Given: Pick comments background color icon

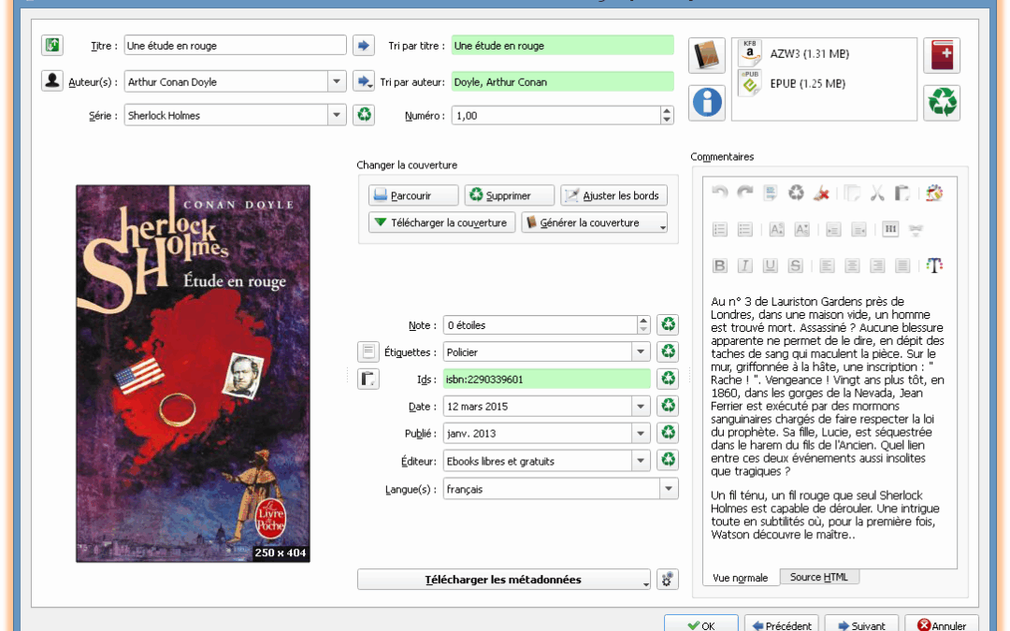Looking at the screenshot, I should [x=934, y=193].
